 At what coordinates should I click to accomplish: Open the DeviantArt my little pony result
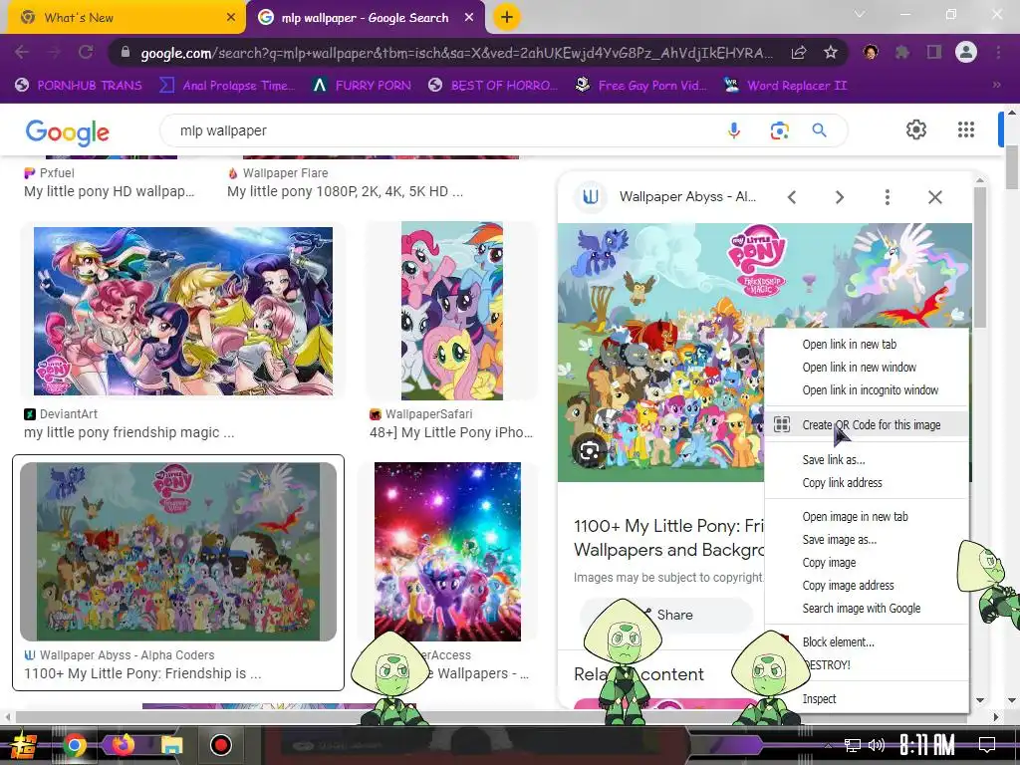[x=128, y=432]
